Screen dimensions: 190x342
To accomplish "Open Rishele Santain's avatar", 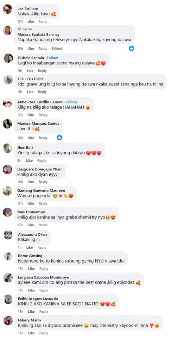I will pyautogui.click(x=8, y=58).
